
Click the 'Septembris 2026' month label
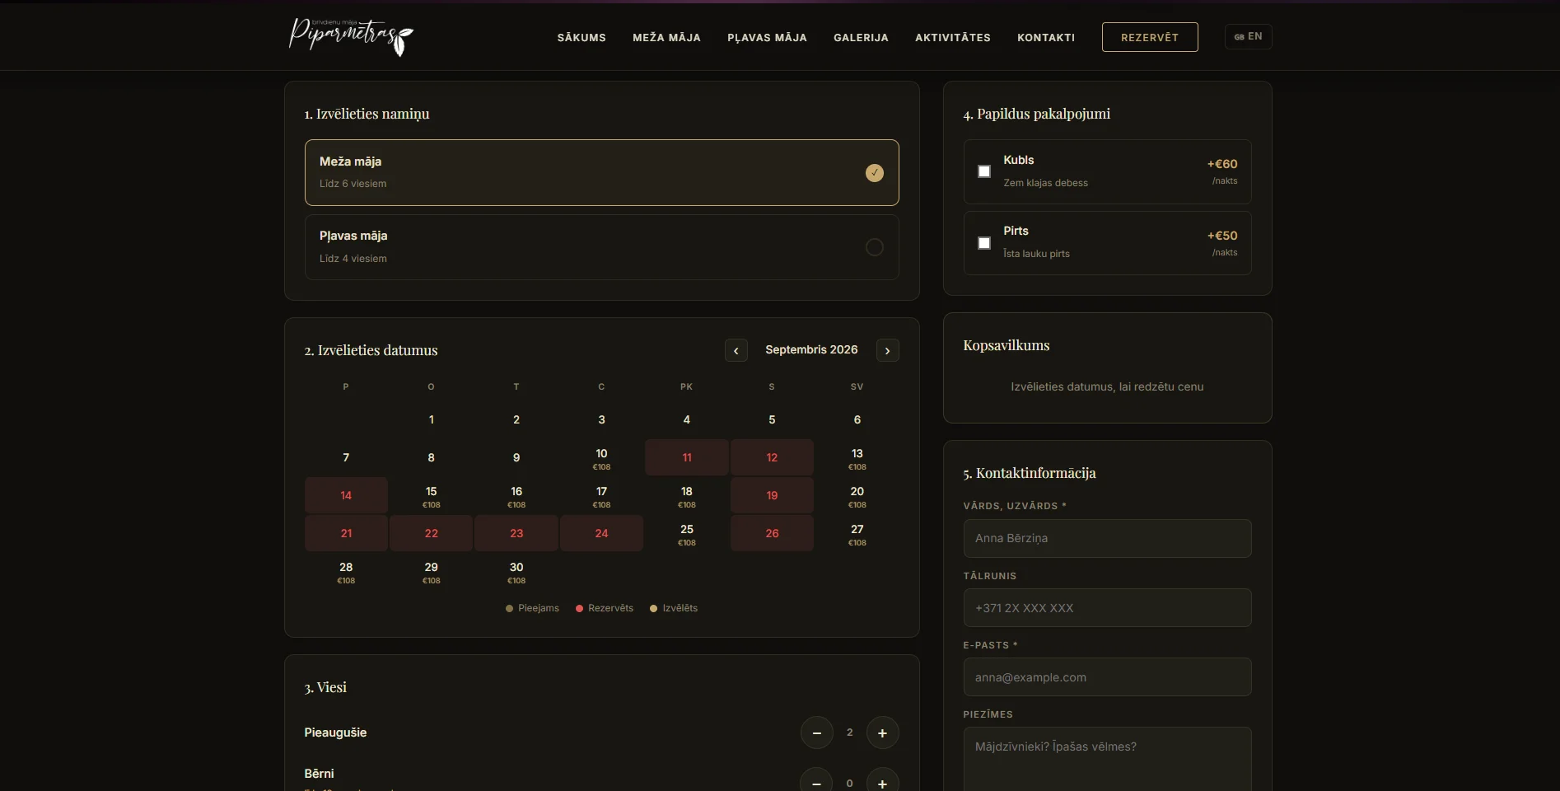tap(811, 349)
